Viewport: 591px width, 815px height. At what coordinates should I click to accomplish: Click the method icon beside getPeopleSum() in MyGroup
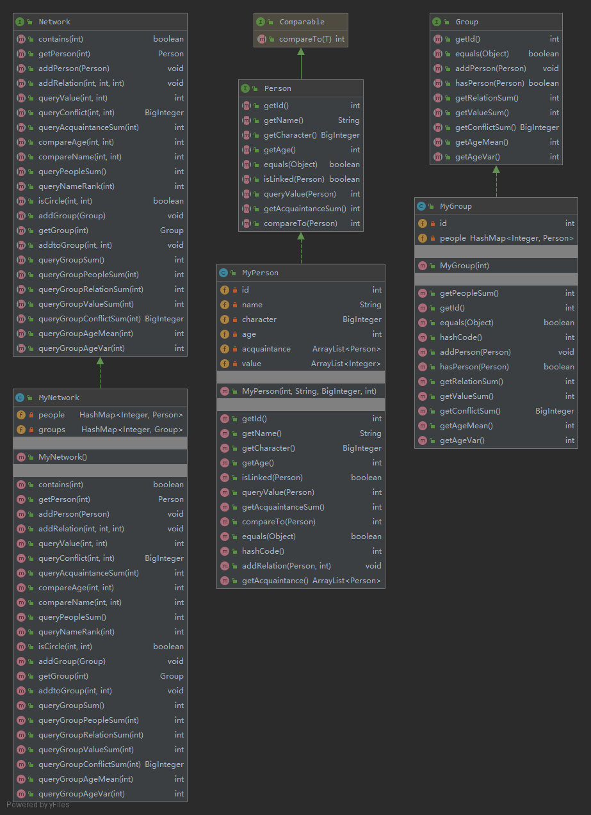[422, 293]
